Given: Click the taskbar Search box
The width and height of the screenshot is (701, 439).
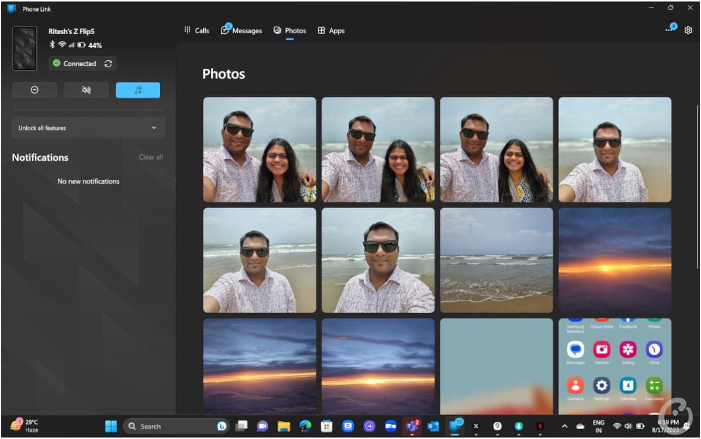Looking at the screenshot, I should pos(176,426).
